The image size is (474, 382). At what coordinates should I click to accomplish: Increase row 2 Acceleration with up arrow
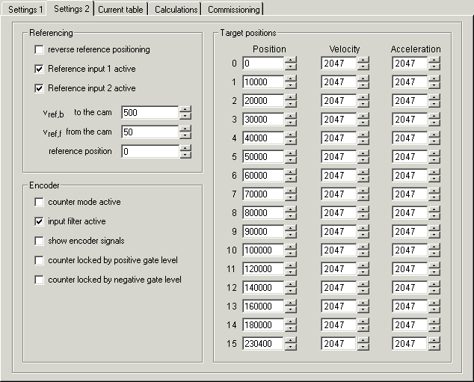[x=434, y=97]
